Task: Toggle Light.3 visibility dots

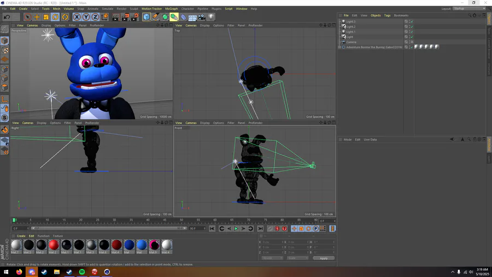Action: (x=409, y=22)
